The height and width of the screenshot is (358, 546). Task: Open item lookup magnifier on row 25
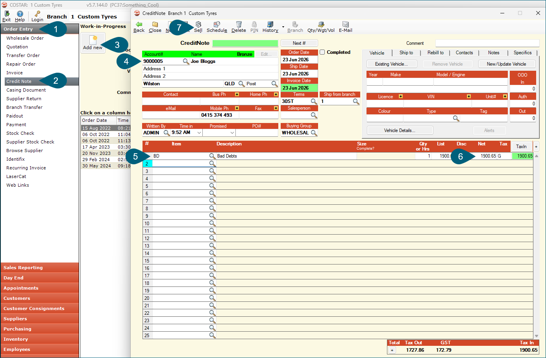pyautogui.click(x=212, y=335)
